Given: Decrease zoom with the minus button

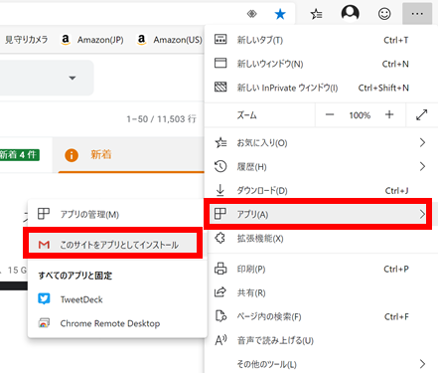Looking at the screenshot, I should [x=330, y=115].
